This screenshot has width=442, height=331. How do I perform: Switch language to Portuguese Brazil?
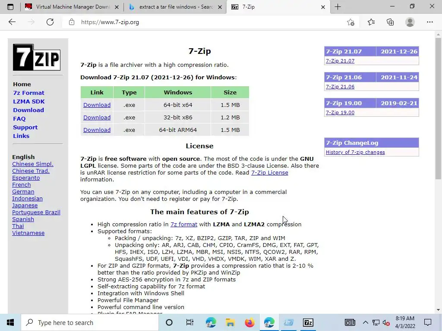[x=36, y=212]
